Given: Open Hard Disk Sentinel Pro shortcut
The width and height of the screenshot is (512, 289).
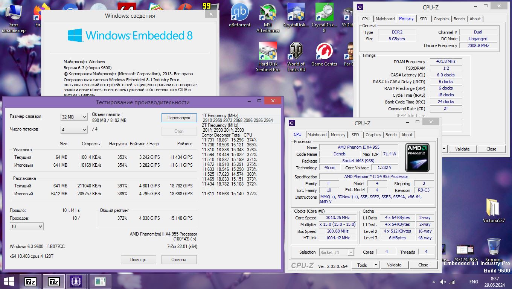Looking at the screenshot, I should [x=268, y=57].
